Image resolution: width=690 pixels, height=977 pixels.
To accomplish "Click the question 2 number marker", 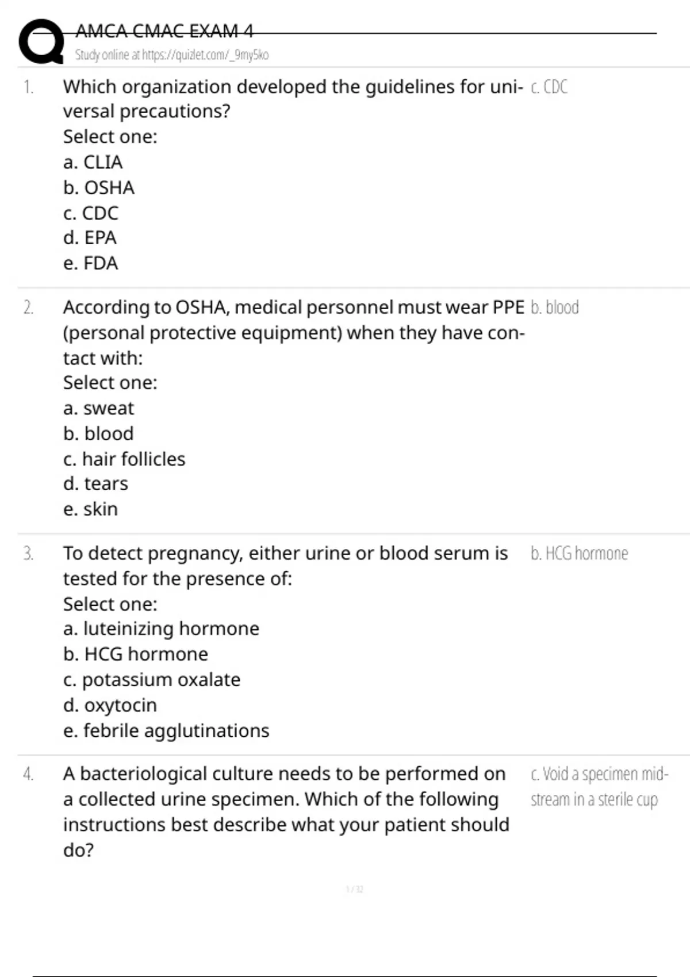I will tap(28, 307).
